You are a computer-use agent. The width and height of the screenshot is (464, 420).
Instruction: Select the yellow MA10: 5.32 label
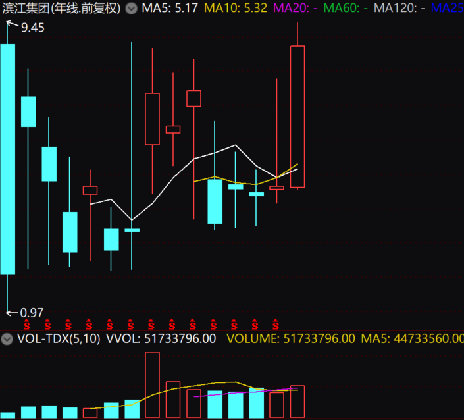235,9
